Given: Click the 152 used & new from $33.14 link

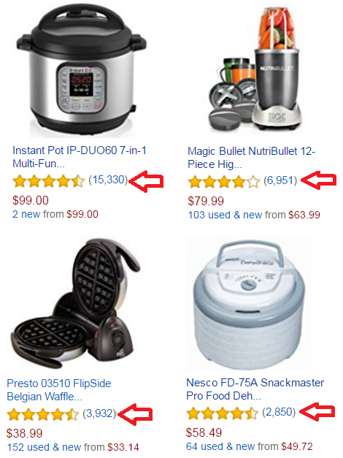Looking at the screenshot, I should click(73, 447).
